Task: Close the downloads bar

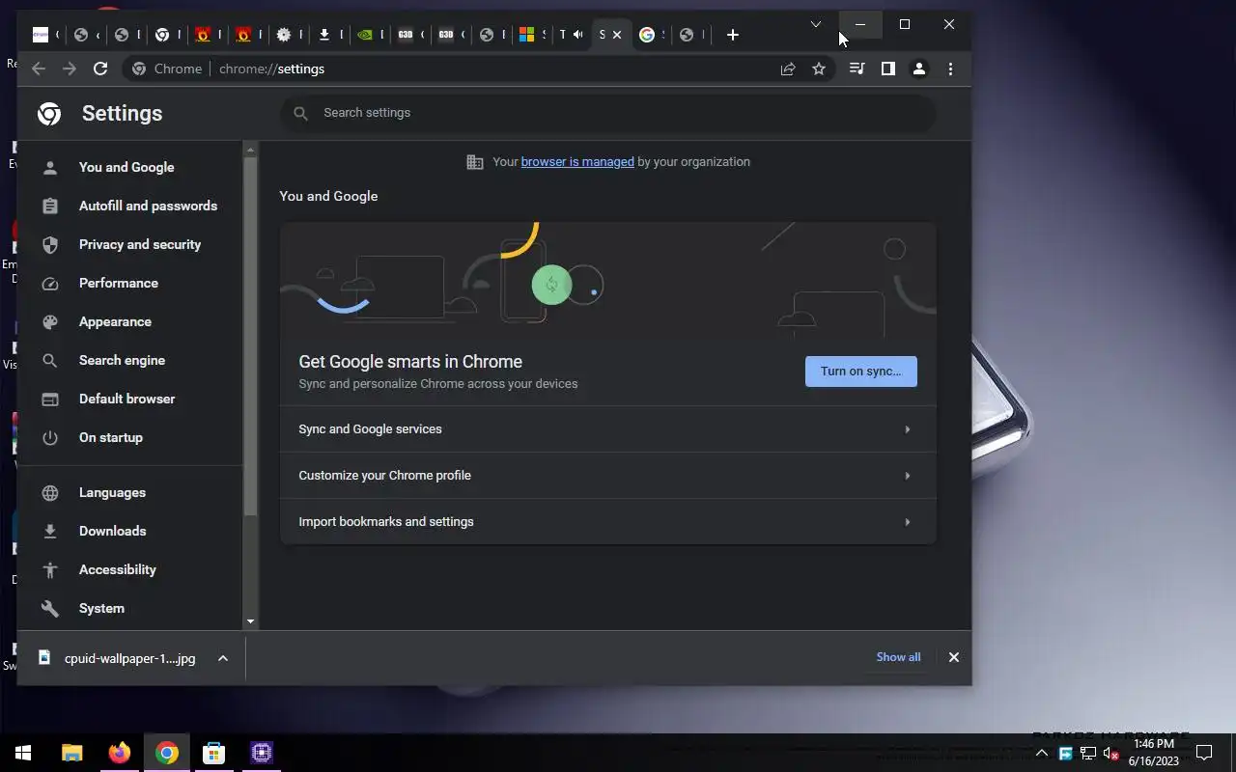Action: click(954, 657)
